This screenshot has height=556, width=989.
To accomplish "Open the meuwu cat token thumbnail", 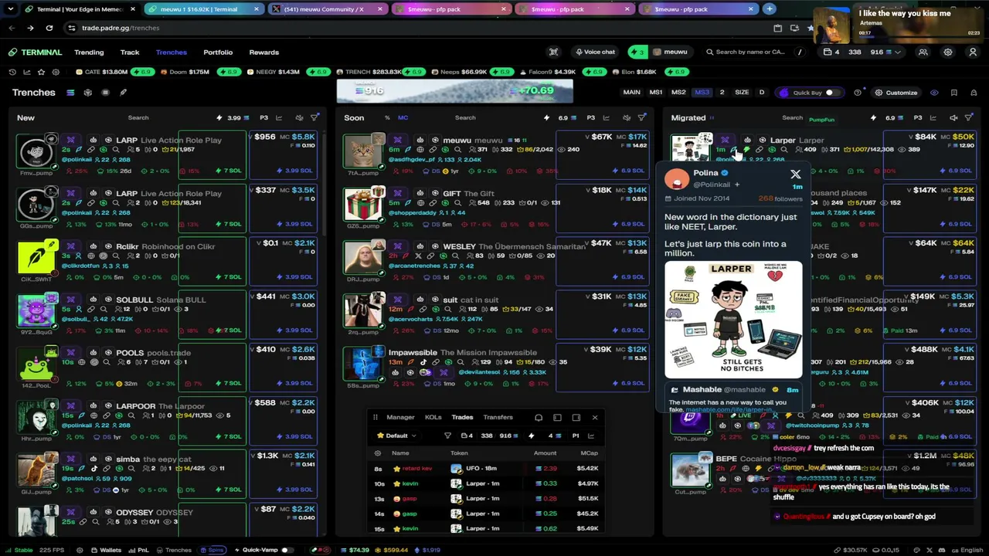I will 363,151.
